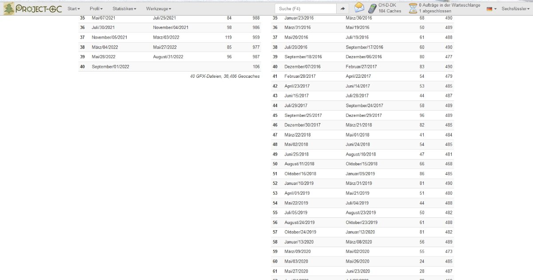Open the Start dropdown menu
Image resolution: width=533 pixels, height=280 pixels.
pyautogui.click(x=74, y=9)
